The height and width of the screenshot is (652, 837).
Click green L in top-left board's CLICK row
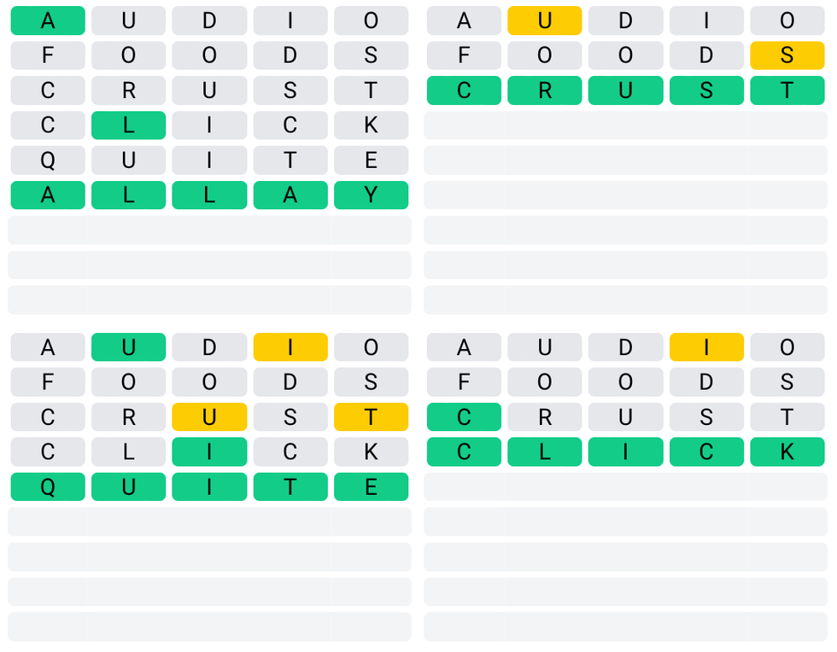click(x=128, y=125)
